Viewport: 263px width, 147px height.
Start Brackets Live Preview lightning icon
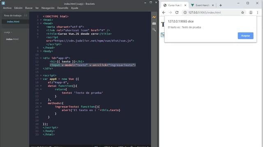coord(154,17)
